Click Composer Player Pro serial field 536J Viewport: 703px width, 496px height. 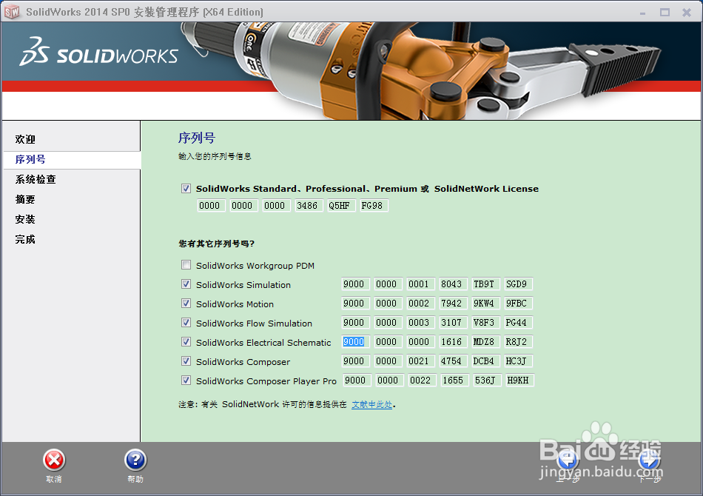pyautogui.click(x=488, y=381)
